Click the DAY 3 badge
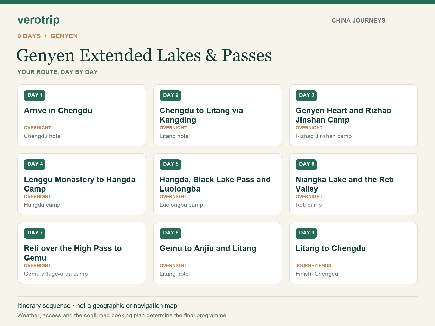This screenshot has height=326, width=435. tap(306, 95)
